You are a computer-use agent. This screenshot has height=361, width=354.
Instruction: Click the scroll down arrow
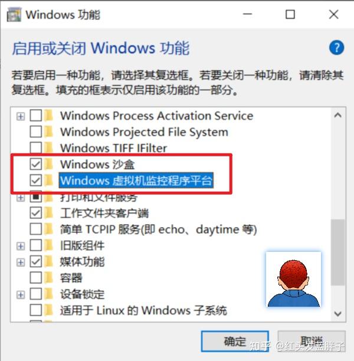[337, 314]
